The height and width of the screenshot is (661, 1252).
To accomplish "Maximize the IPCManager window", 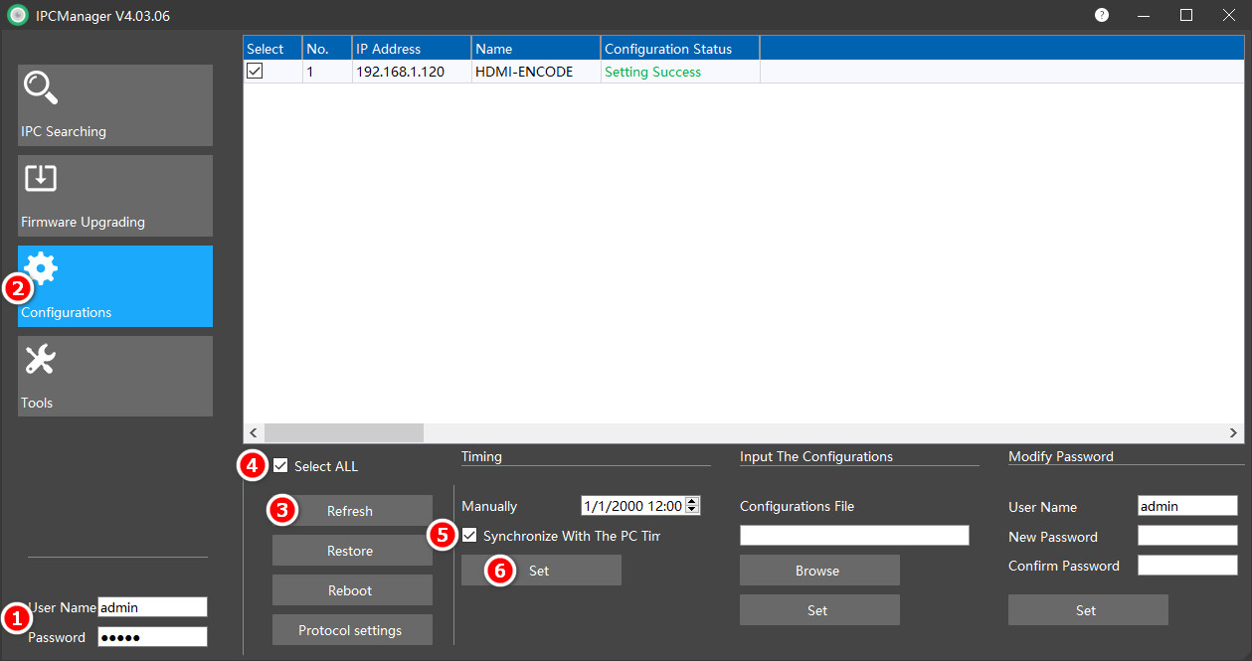I will 1186,15.
